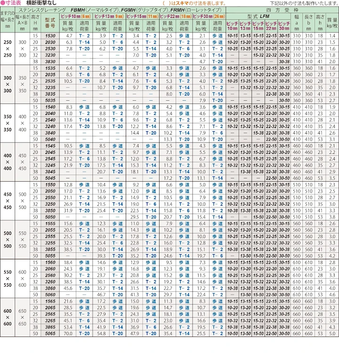This screenshot has width=339, height=353.
Task: Click the mass value '54.8' in row 5065
Action: click(x=101, y=333)
